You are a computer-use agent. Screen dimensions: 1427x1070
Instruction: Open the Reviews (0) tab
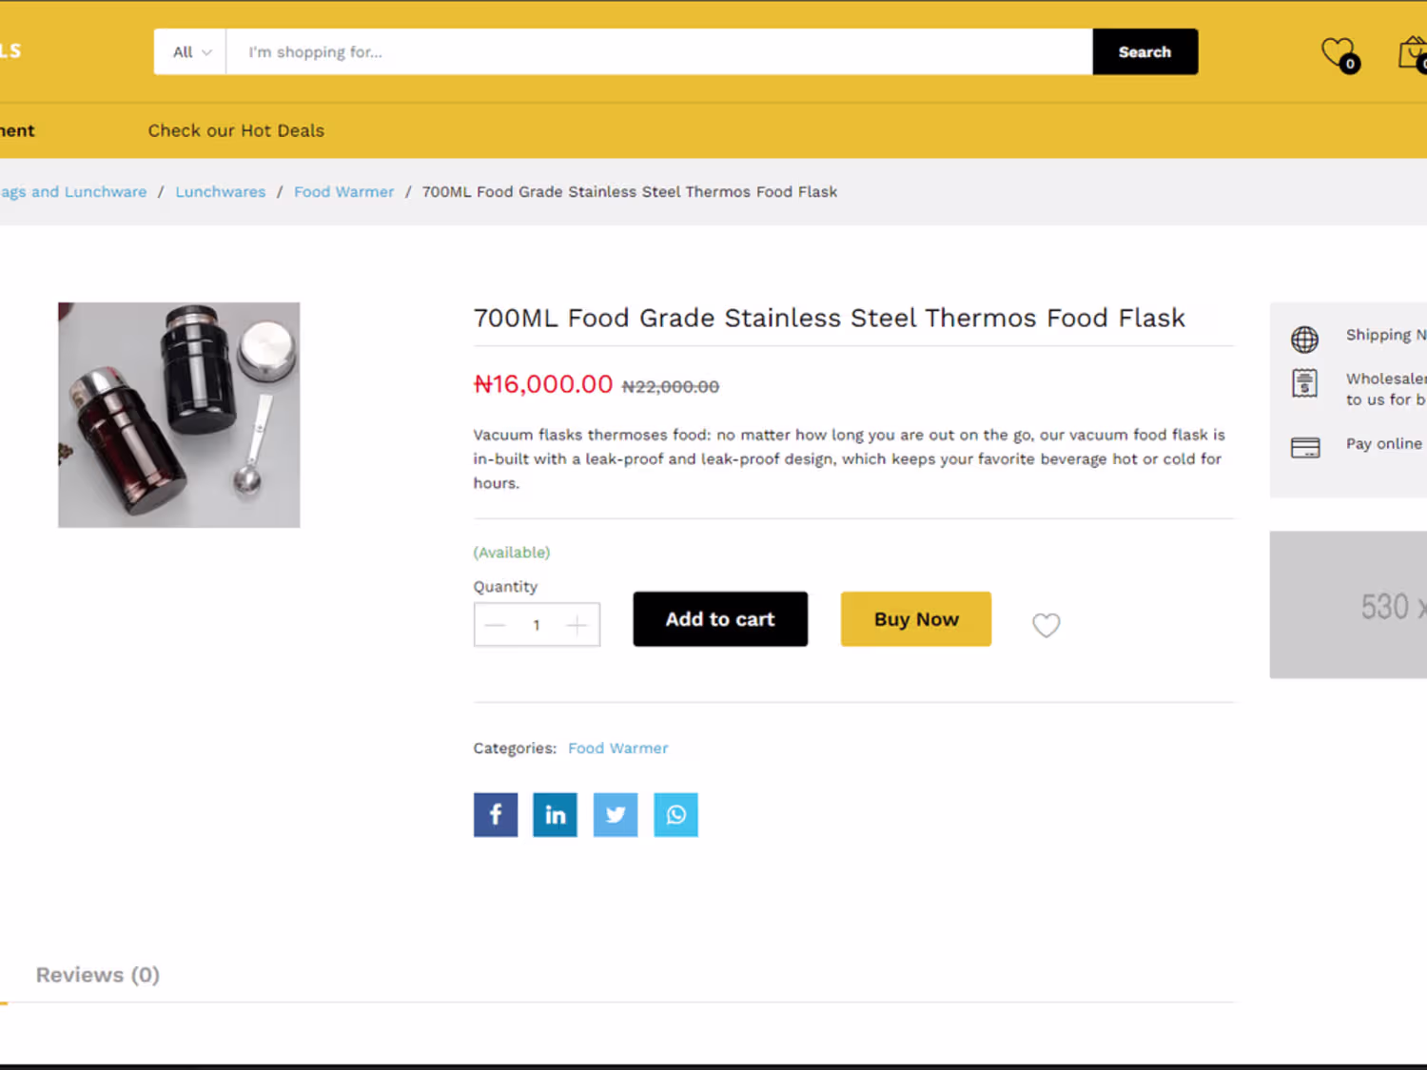98,975
